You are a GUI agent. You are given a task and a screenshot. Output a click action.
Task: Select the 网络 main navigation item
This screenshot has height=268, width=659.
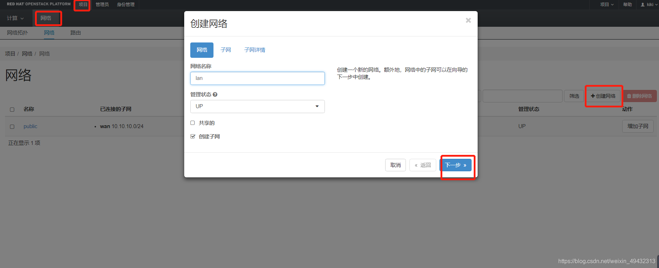[46, 18]
